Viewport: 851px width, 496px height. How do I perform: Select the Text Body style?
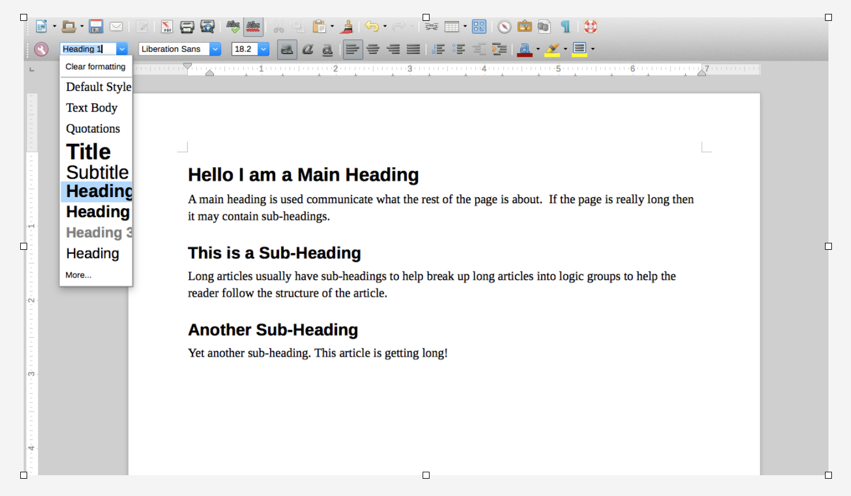97,108
